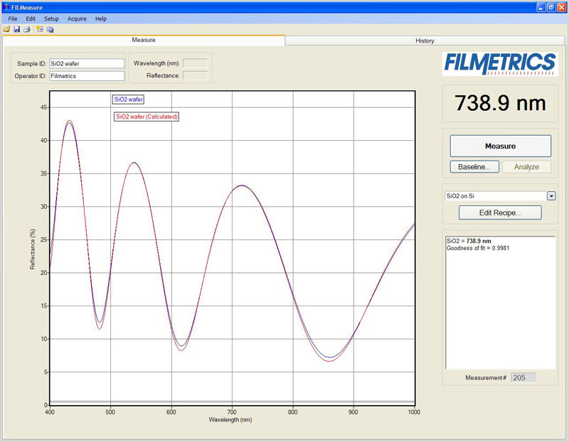The height and width of the screenshot is (442, 569).
Task: Click into the Sample ID field
Action: (x=87, y=63)
